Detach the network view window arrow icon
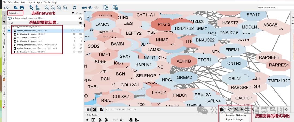The width and height of the screenshot is (294, 122). click(x=102, y=109)
